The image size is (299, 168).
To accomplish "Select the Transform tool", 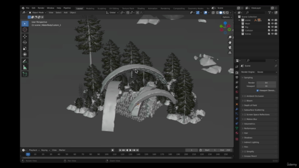I will pyautogui.click(x=25, y=54).
